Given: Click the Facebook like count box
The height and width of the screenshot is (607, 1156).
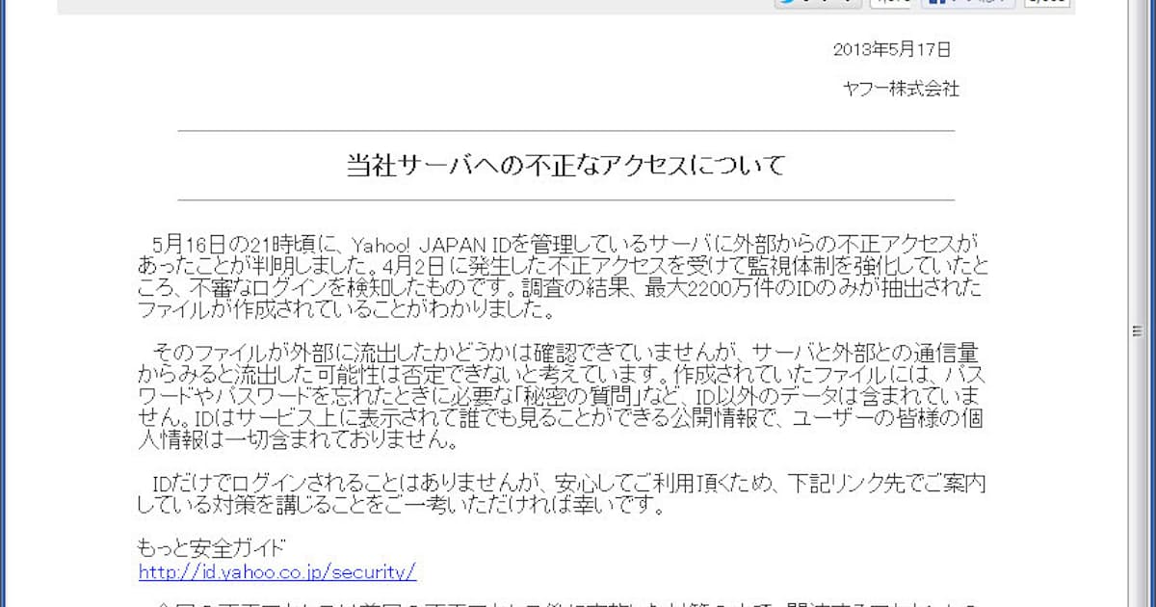Looking at the screenshot, I should coord(1046,3).
